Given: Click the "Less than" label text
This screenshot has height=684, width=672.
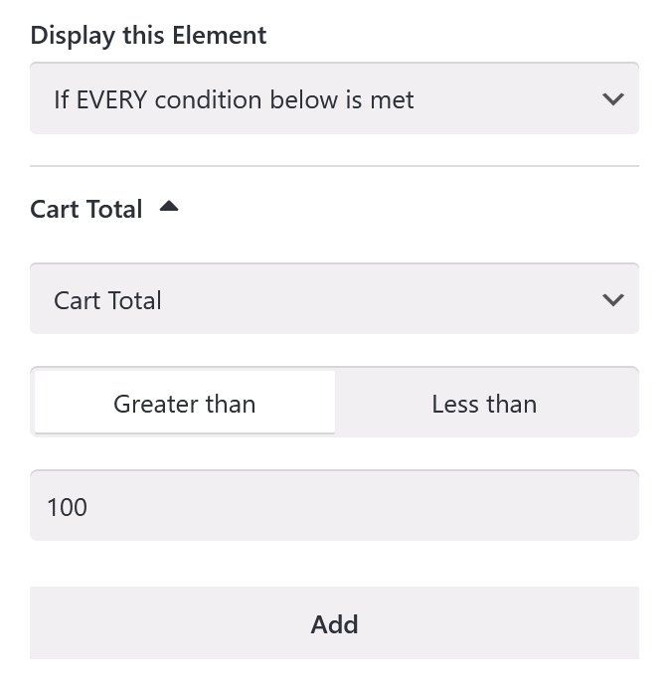Looking at the screenshot, I should pos(485,404).
